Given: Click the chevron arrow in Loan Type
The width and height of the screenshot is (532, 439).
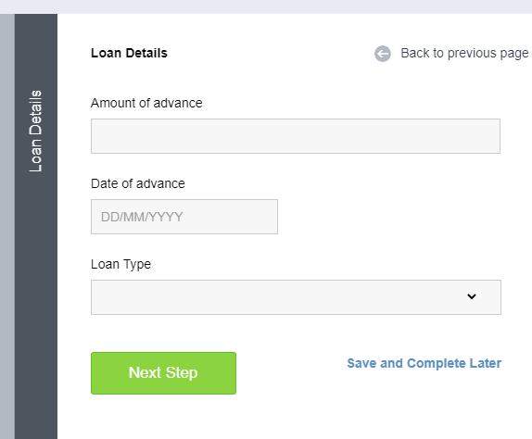Looking at the screenshot, I should click(x=472, y=296).
